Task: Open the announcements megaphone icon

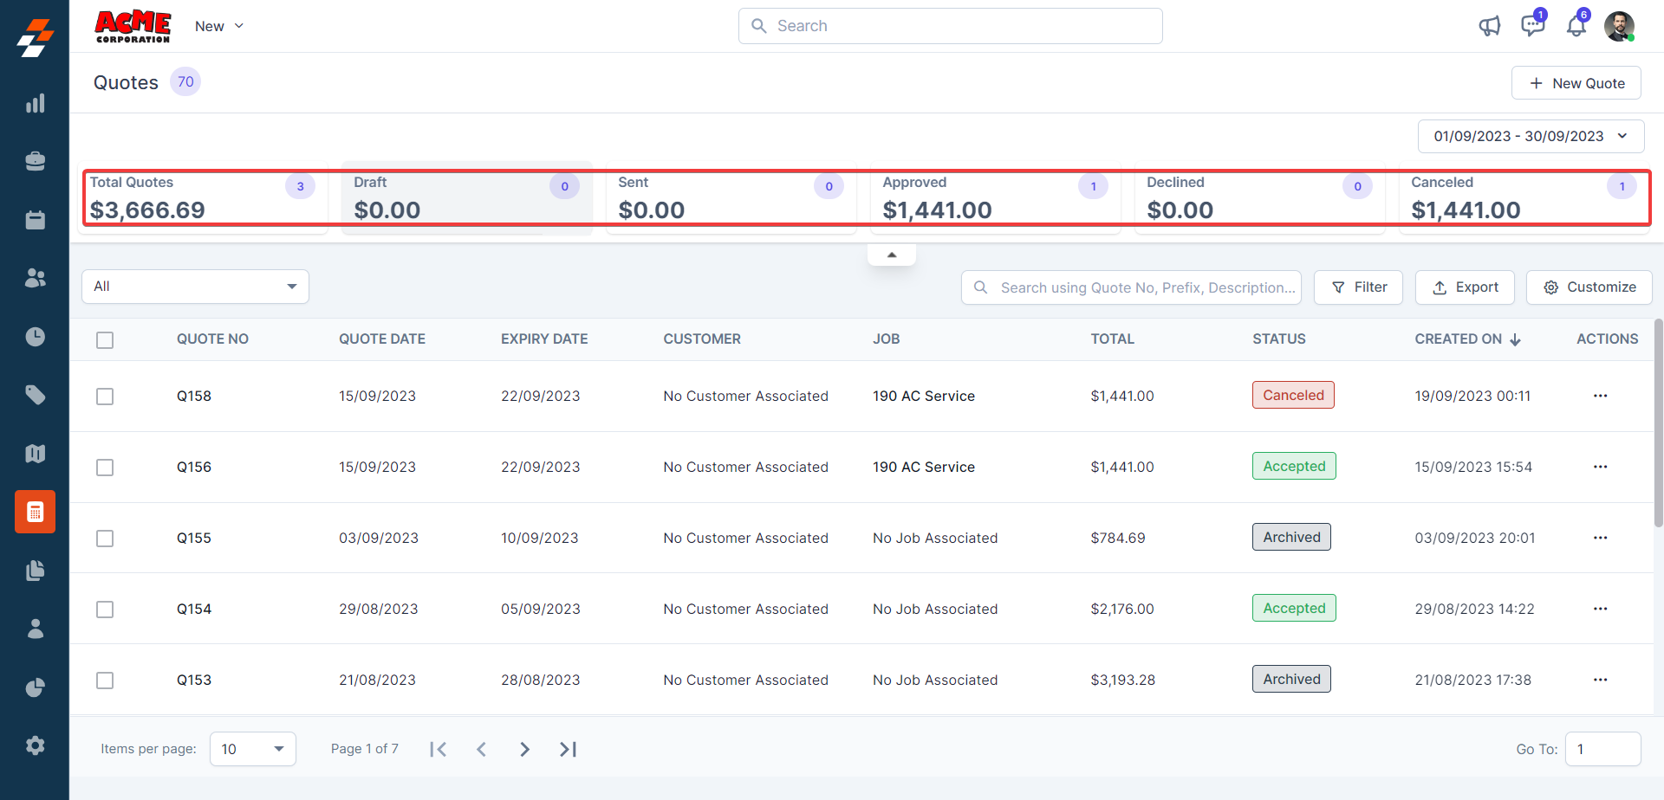Action: click(x=1489, y=26)
